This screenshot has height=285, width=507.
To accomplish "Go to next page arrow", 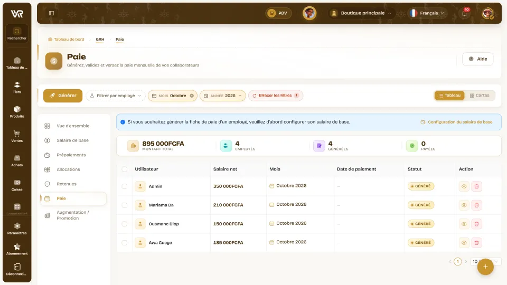I will click(466, 261).
